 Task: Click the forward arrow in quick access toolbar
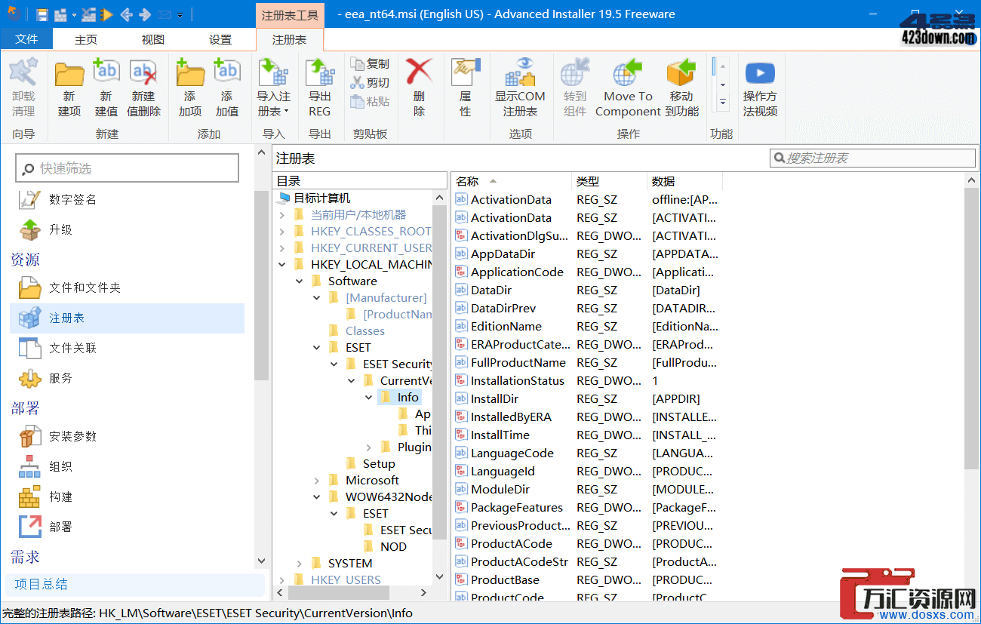(x=145, y=14)
